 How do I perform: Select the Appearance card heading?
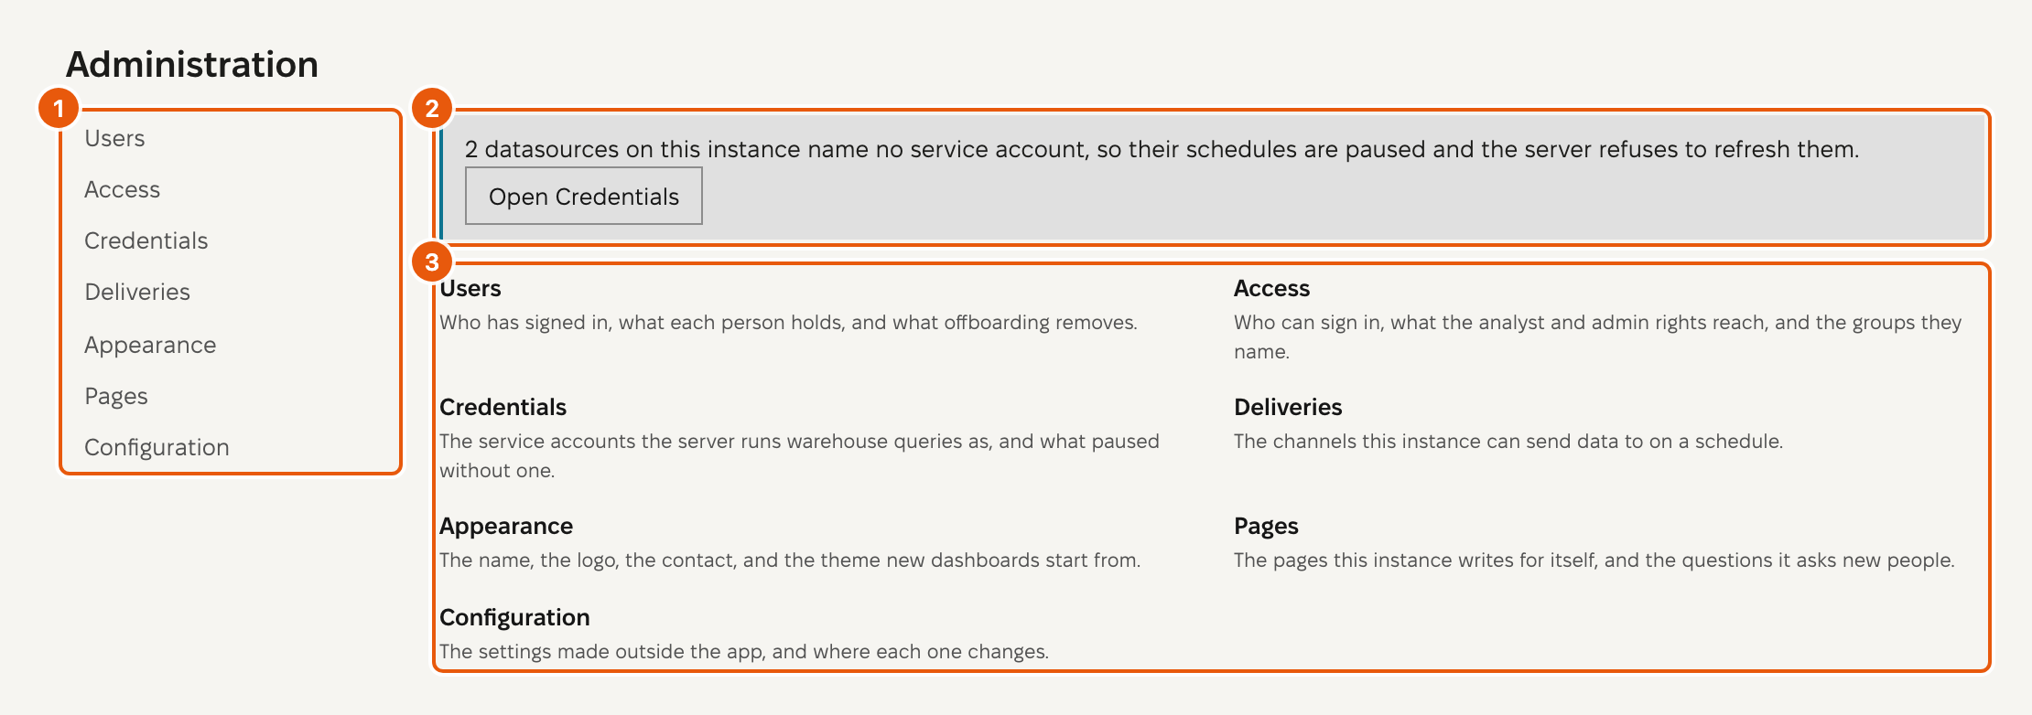pos(506,526)
